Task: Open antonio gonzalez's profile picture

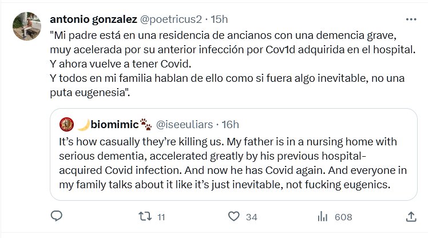Action: (26, 26)
